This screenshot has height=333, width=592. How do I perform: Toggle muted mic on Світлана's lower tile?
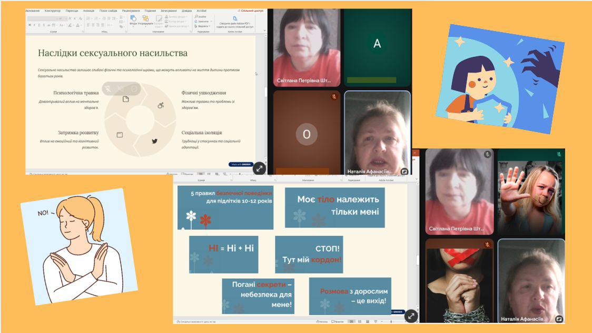[487, 154]
